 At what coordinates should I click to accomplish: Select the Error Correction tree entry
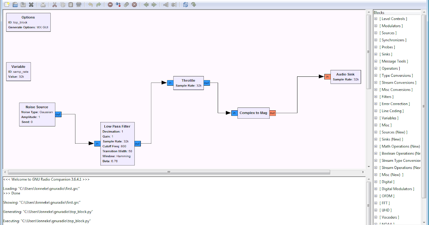click(395, 104)
